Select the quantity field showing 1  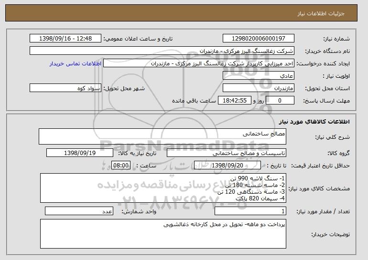coord(250,211)
